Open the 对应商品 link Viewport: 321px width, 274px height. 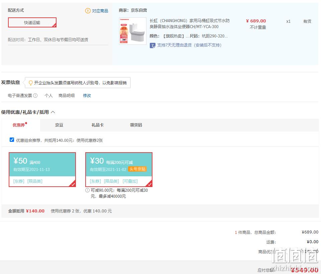(100, 11)
